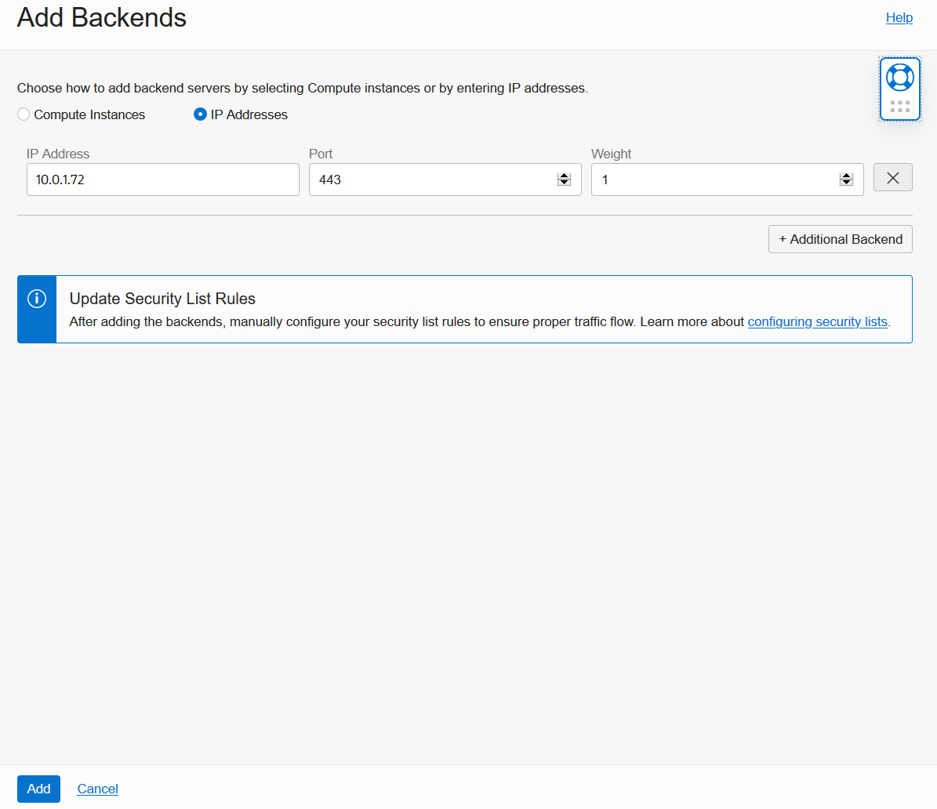Decrement the Weight value using the down arrow
Screen dimensions: 937x809
pos(846,183)
